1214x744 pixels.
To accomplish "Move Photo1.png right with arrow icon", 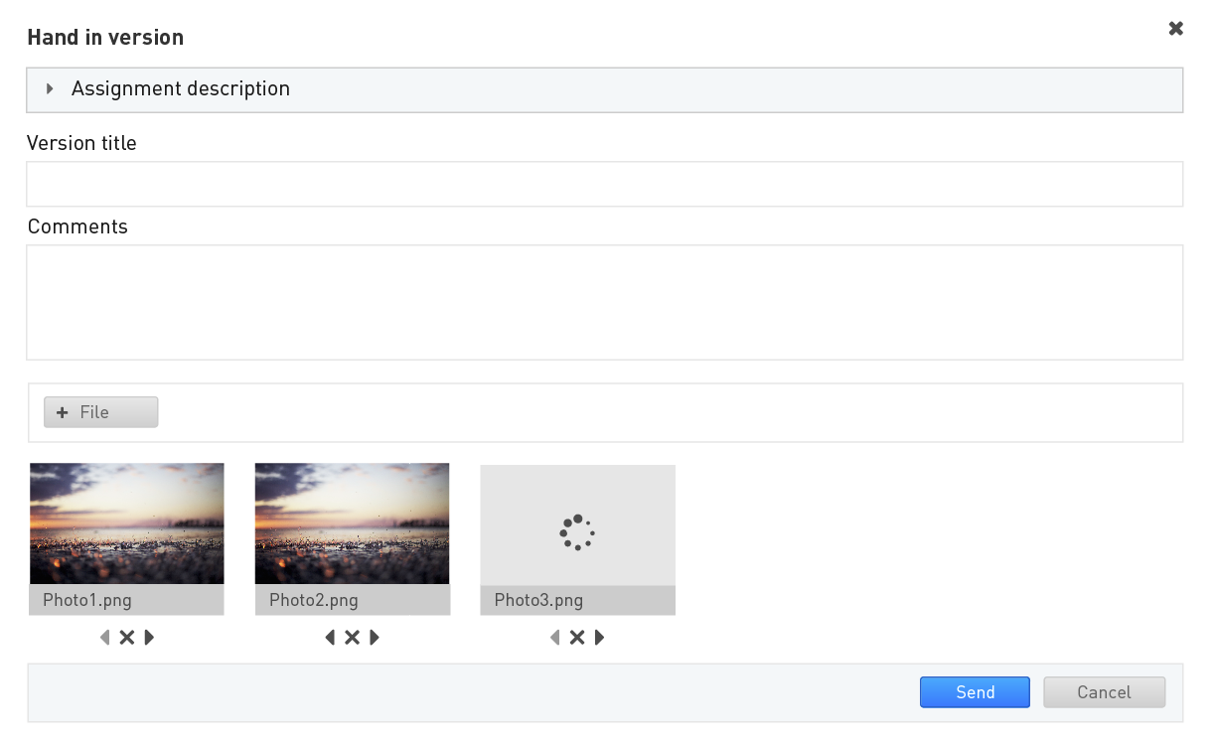I will click(149, 638).
